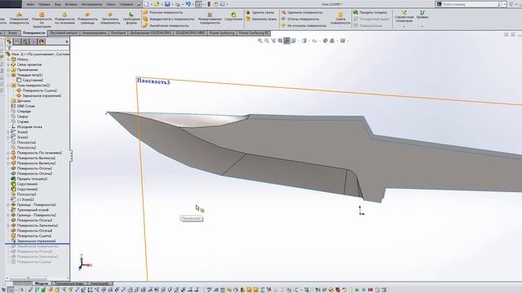Click the Плоскость3 label in viewport

[153, 81]
